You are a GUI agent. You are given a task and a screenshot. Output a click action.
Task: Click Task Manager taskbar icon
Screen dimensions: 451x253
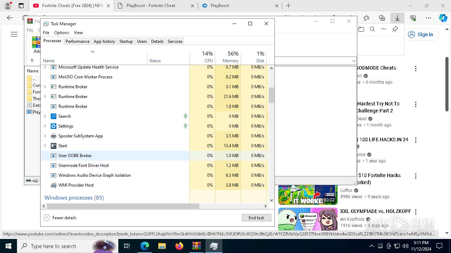[214, 246]
